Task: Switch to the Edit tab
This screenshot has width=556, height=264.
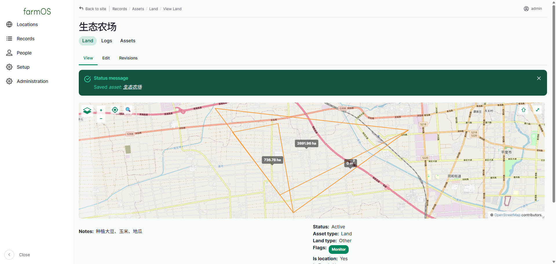Action: point(106,58)
